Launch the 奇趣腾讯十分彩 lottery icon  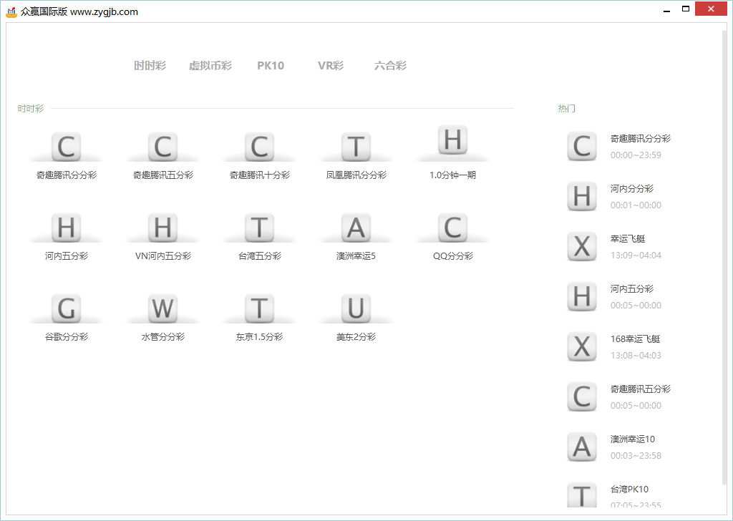(x=259, y=147)
